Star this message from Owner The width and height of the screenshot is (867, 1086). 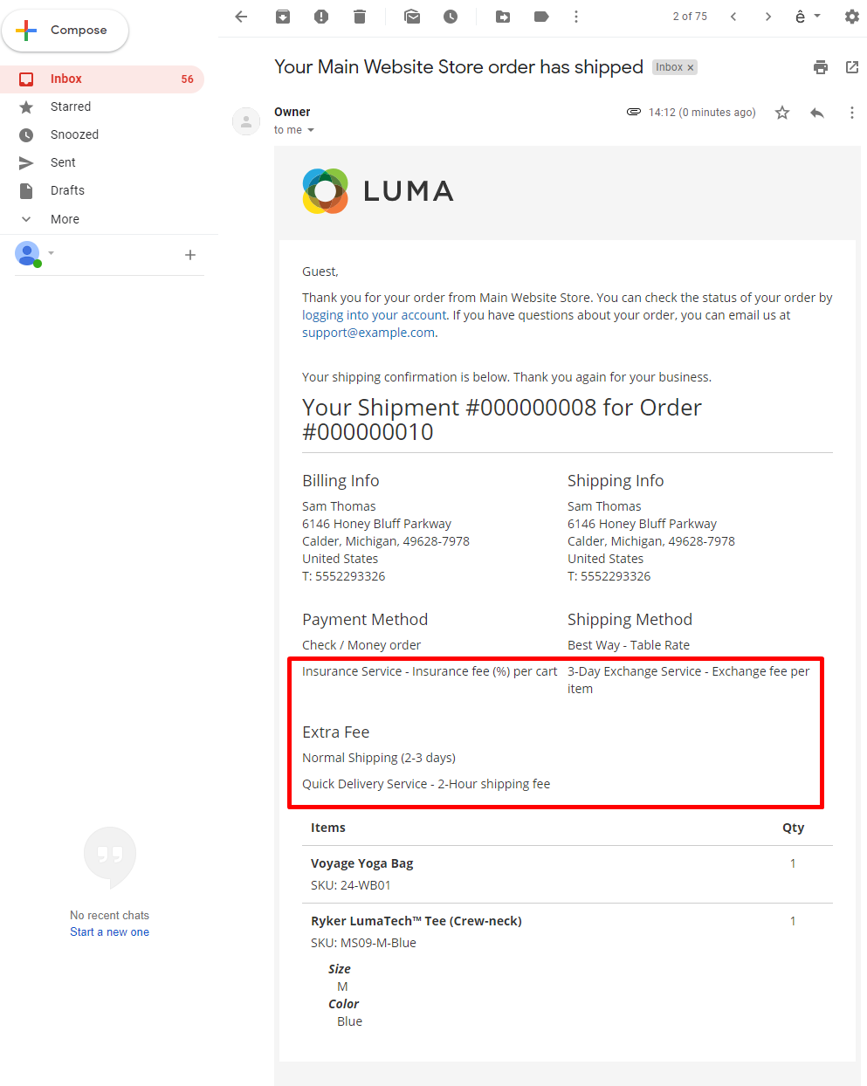[782, 113]
